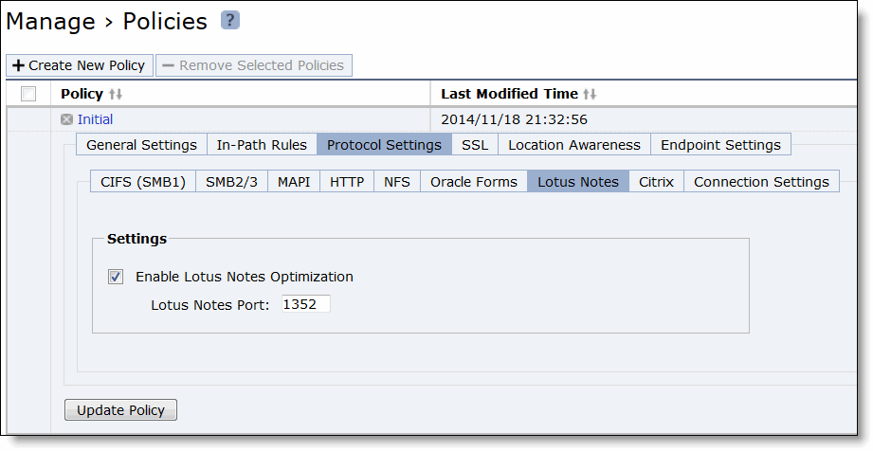Click the Create New Policy button
The height and width of the screenshot is (451, 873).
[x=80, y=65]
